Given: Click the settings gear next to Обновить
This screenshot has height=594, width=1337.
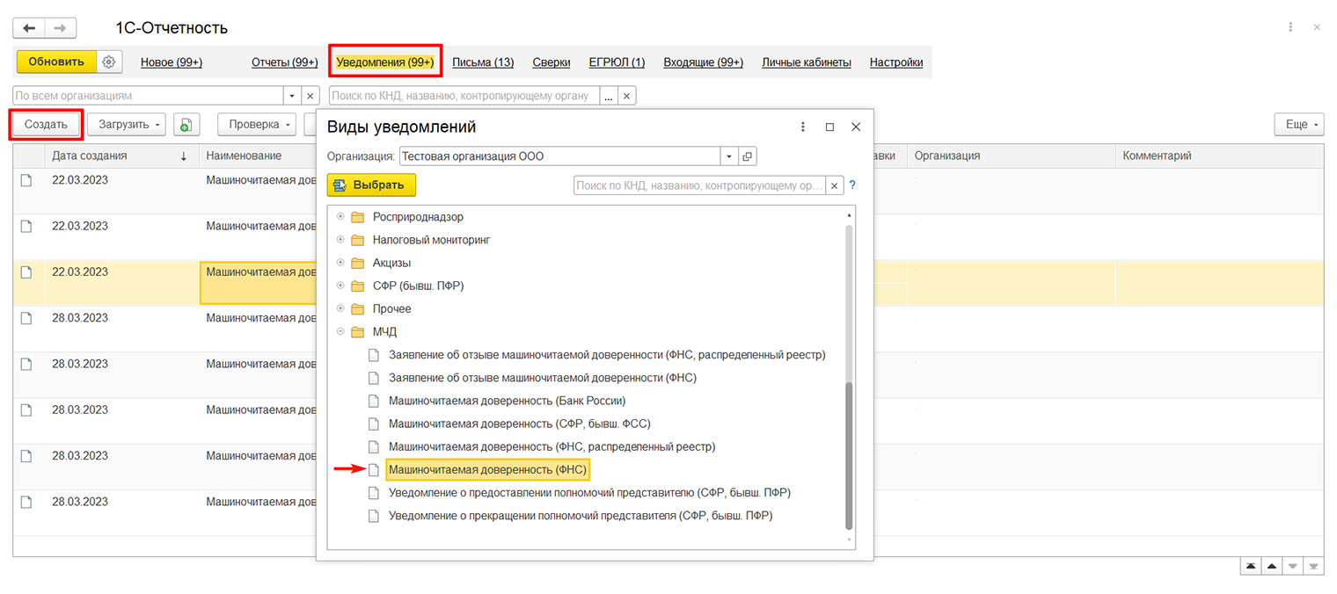Looking at the screenshot, I should (109, 62).
